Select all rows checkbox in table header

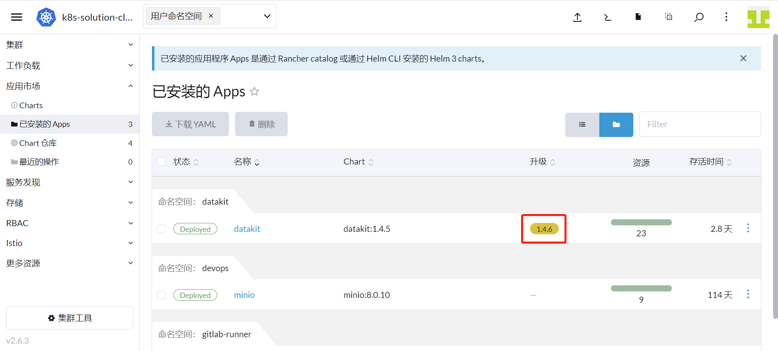pos(161,162)
